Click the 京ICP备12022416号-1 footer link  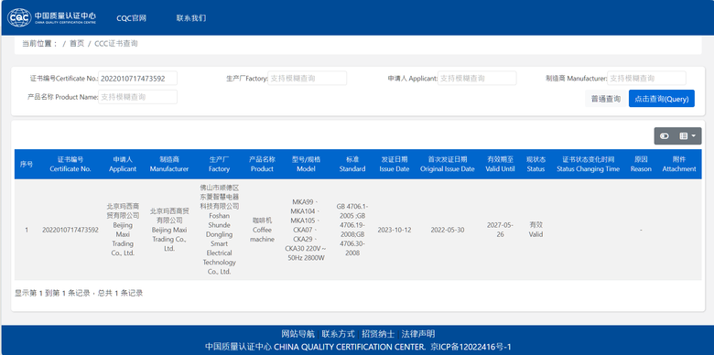471,347
